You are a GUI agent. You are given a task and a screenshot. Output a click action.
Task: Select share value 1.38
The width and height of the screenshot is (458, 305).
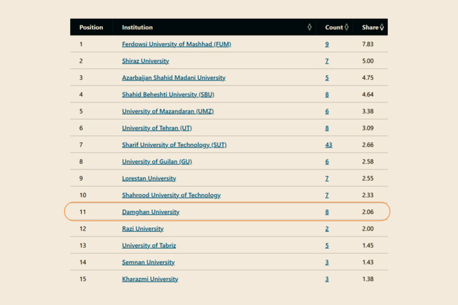[368, 279]
